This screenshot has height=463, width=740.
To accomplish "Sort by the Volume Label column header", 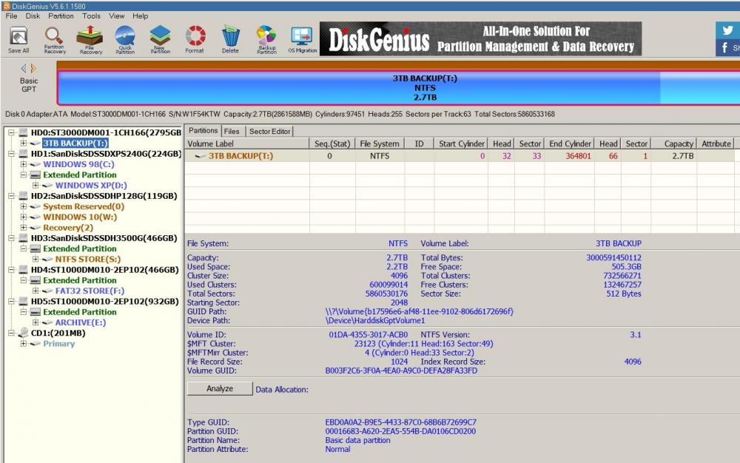I will [247, 143].
